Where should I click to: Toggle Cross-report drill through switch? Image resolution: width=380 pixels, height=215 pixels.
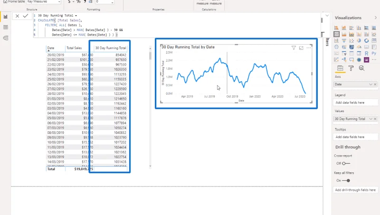346,163
